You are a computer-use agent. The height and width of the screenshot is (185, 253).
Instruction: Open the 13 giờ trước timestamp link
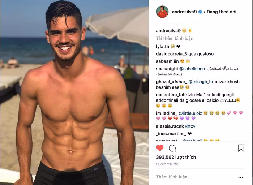[167, 164]
